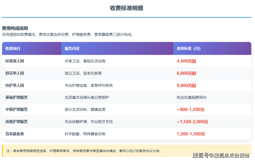
Task: Select the 高级护理服务 row label
Action: pos(17,122)
